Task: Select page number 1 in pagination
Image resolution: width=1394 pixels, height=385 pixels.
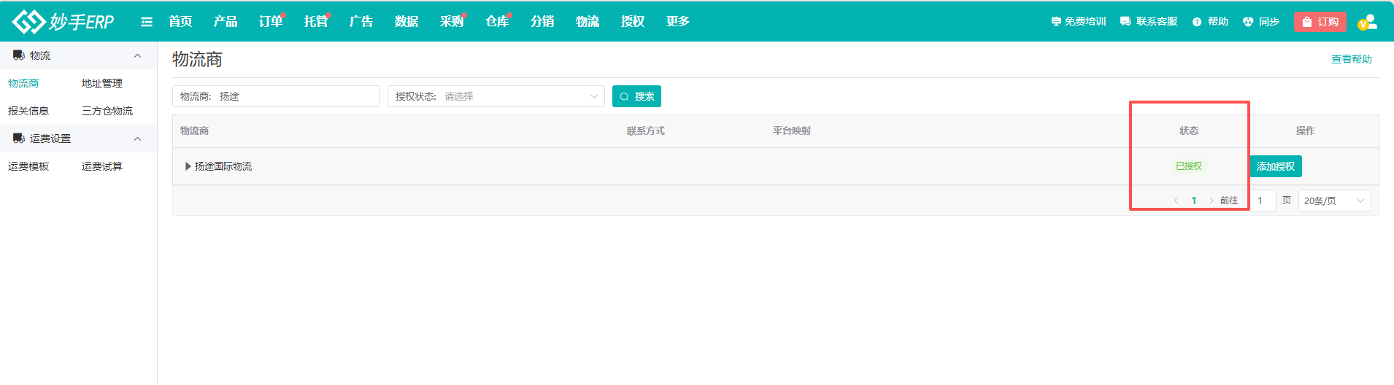Action: pos(1194,201)
